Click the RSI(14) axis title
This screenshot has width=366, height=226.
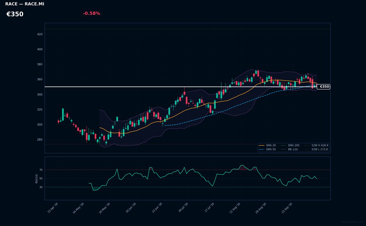tap(37, 178)
